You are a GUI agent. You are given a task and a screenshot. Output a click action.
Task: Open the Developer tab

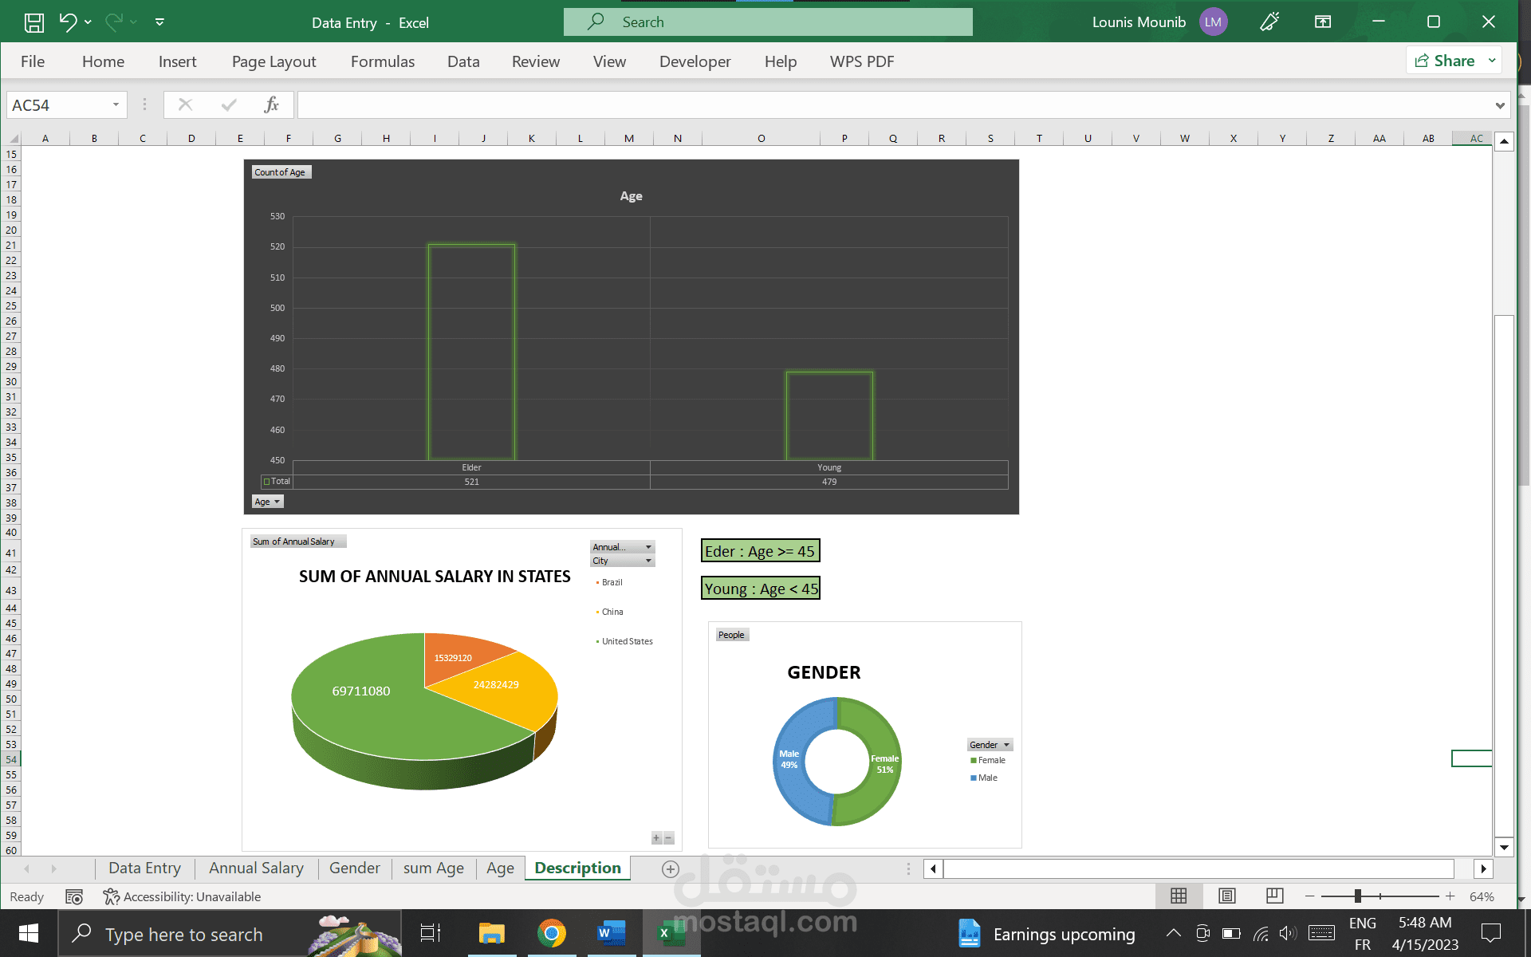pos(695,61)
